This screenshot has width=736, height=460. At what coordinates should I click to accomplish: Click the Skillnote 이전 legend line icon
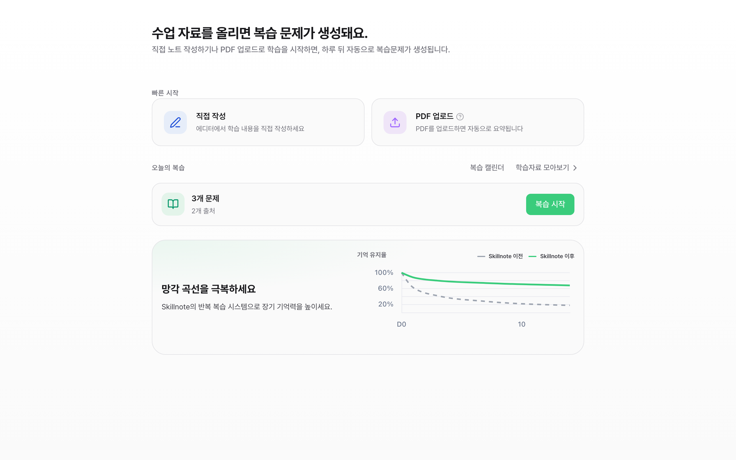pyautogui.click(x=482, y=256)
